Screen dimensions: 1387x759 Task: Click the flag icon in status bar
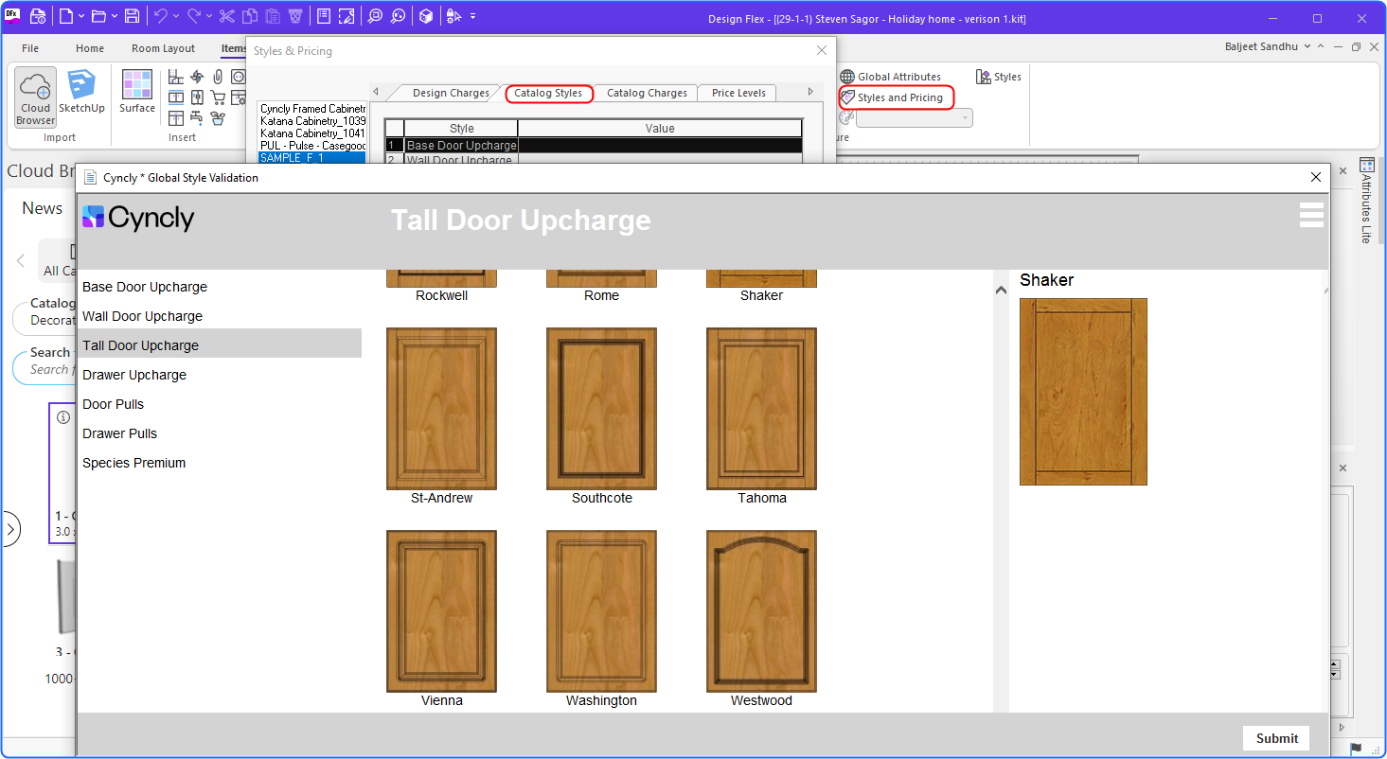[x=1356, y=749]
